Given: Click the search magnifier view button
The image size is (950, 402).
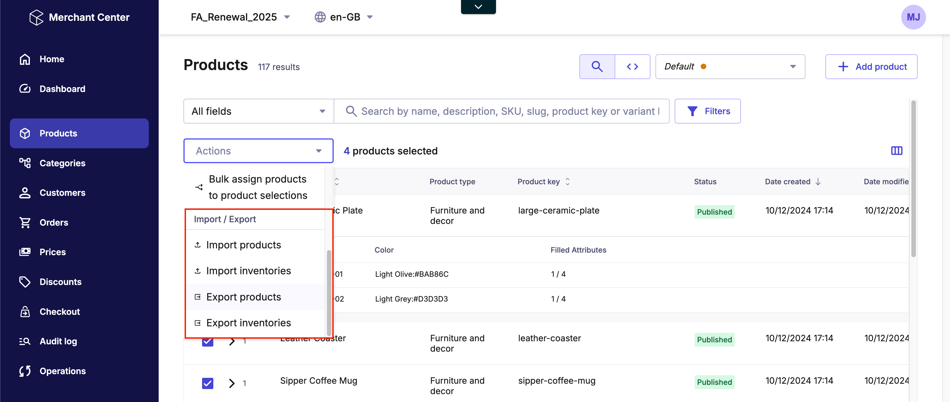Looking at the screenshot, I should [x=597, y=67].
